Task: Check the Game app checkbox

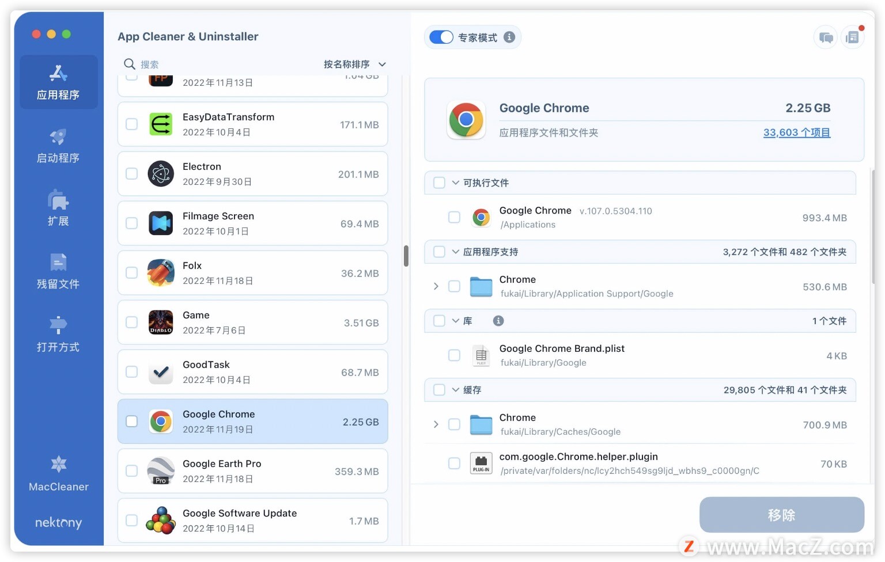Action: (132, 322)
